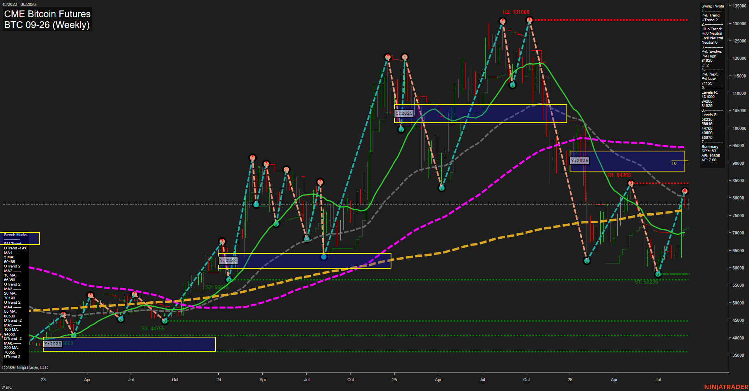The height and width of the screenshot is (391, 749).
Task: Click the 20 MA: label
Action: [x=10, y=293]
